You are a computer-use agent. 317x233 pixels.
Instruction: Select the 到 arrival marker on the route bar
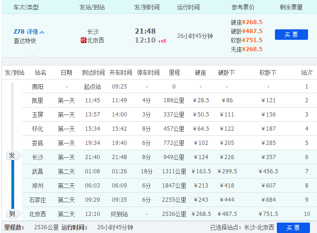(x=13, y=214)
